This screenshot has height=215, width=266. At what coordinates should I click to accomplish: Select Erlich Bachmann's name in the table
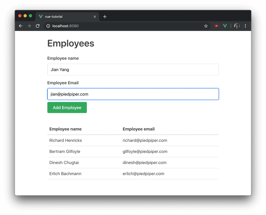65,174
